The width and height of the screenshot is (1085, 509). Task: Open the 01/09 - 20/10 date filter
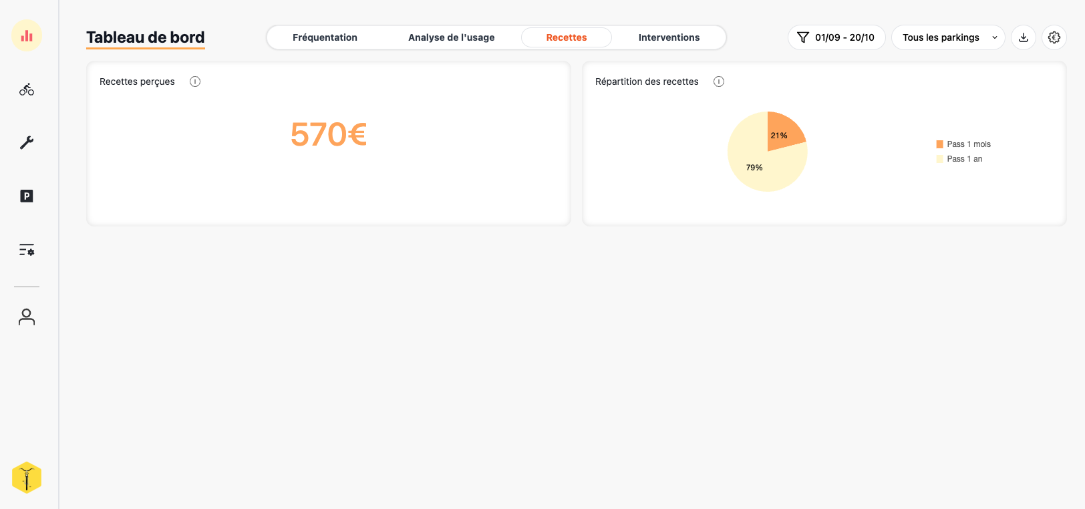point(836,37)
